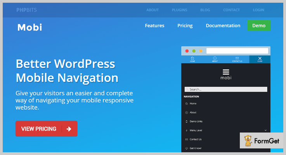Click the red dot in mock browser
286x155 pixels.
click(187, 51)
